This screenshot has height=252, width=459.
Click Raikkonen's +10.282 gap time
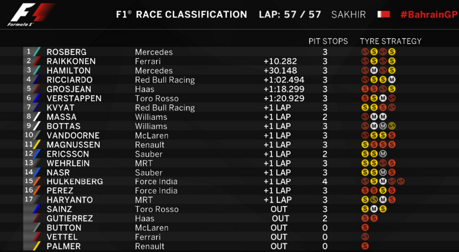280,61
